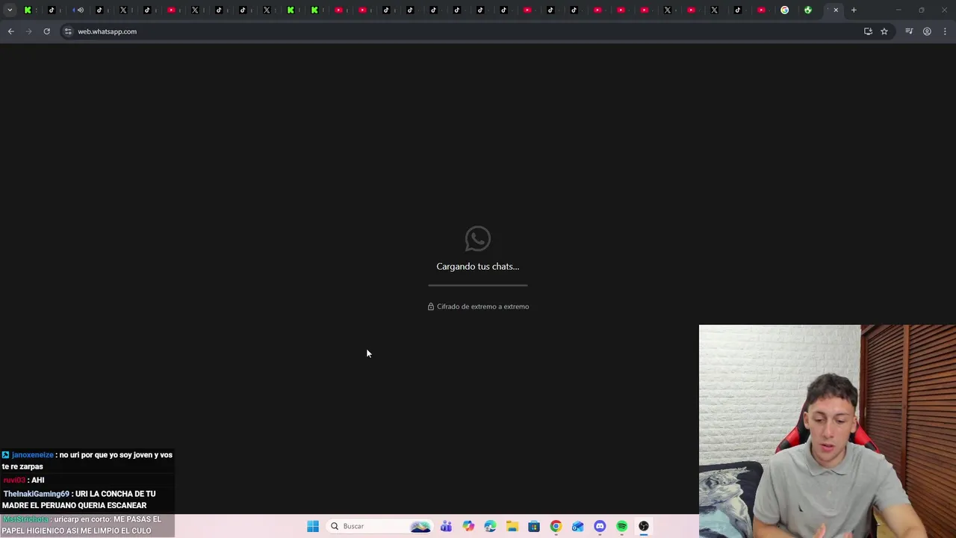
Task: Open the Windows Start menu
Action: pyautogui.click(x=313, y=526)
